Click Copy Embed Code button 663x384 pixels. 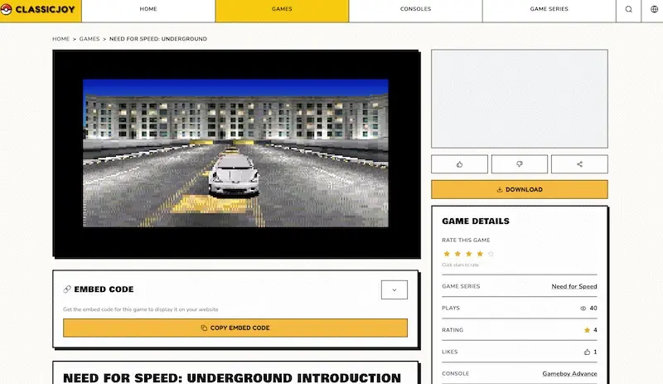pos(235,328)
